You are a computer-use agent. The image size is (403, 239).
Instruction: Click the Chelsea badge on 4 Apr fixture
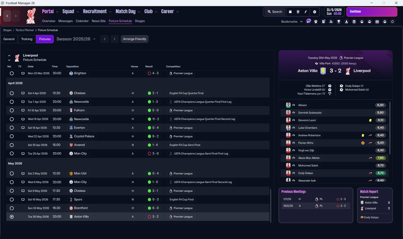(71, 93)
